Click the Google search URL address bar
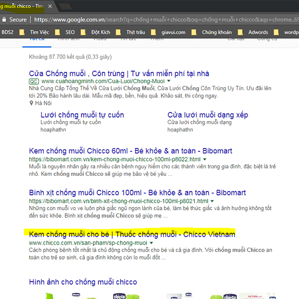This screenshot has width=299, height=299. [x=166, y=19]
